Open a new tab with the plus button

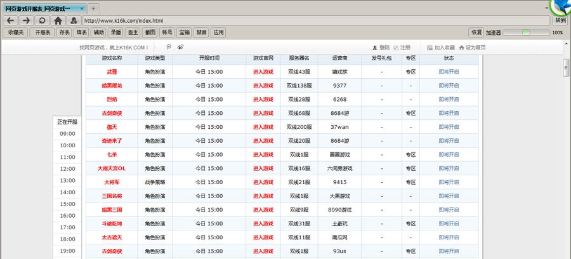pyautogui.click(x=93, y=8)
